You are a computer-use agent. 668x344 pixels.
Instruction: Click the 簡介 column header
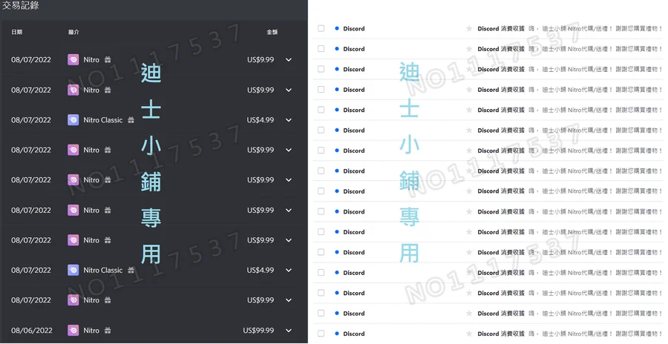pyautogui.click(x=73, y=33)
